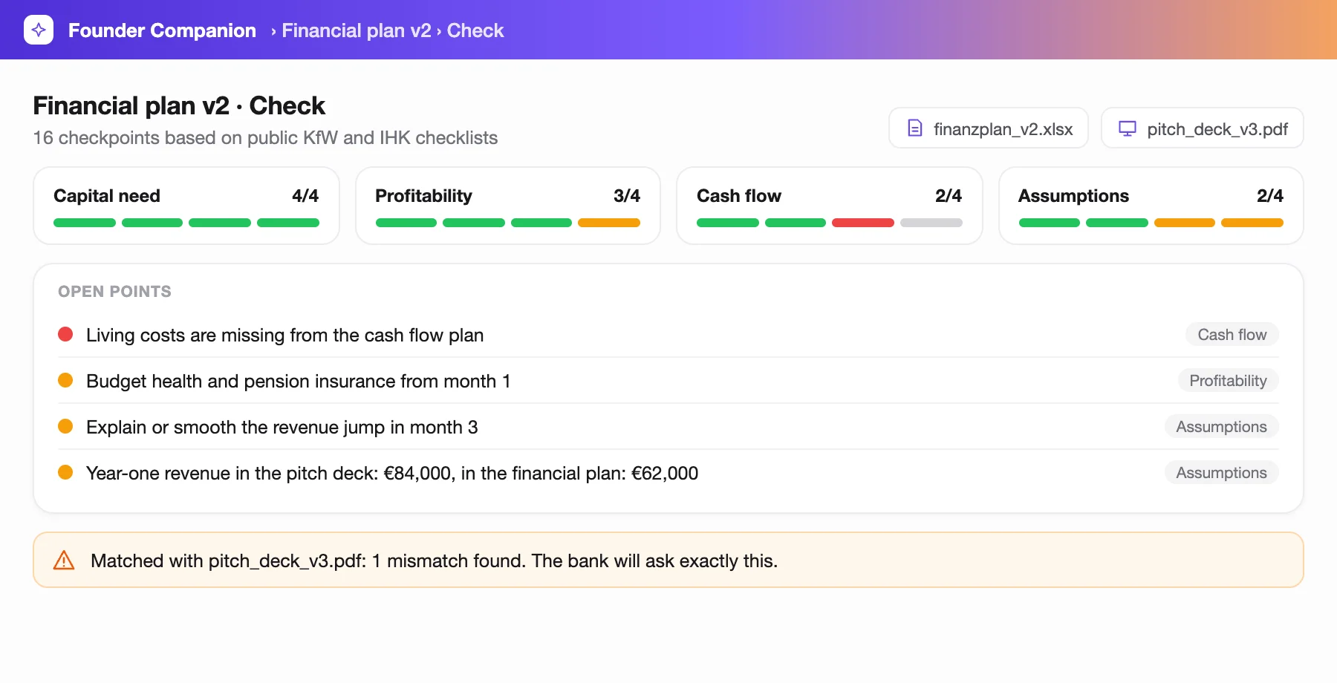Viewport: 1337px width, 683px height.
Task: Click the orange dot beside Budget health insurance
Action: click(x=65, y=380)
